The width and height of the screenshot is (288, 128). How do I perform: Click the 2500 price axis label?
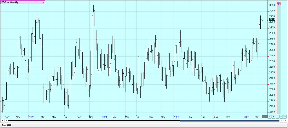click(x=272, y=67)
